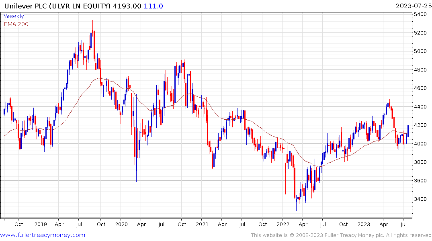Select the 'Weekly' interval label
The width and height of the screenshot is (432, 241).
[x=14, y=16]
